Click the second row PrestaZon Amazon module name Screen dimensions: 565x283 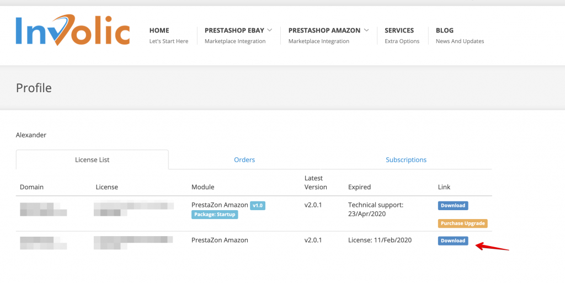[x=220, y=240]
